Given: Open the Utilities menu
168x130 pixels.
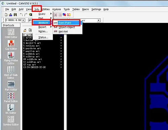Looking at the screenshot, I should pyautogui.click(x=46, y=9).
